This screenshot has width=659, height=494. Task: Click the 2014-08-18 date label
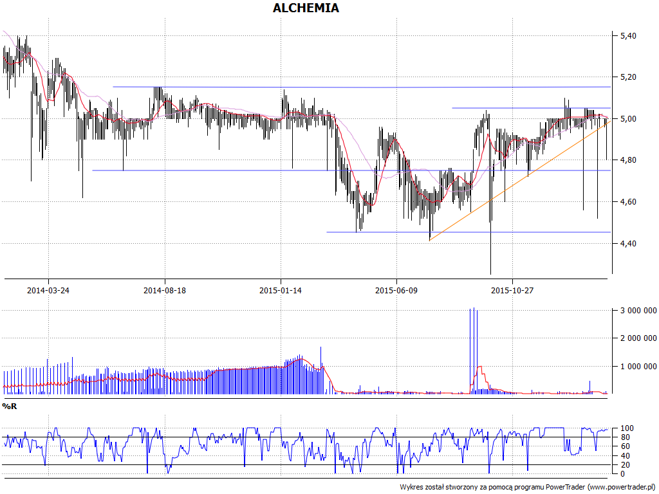[x=165, y=290]
